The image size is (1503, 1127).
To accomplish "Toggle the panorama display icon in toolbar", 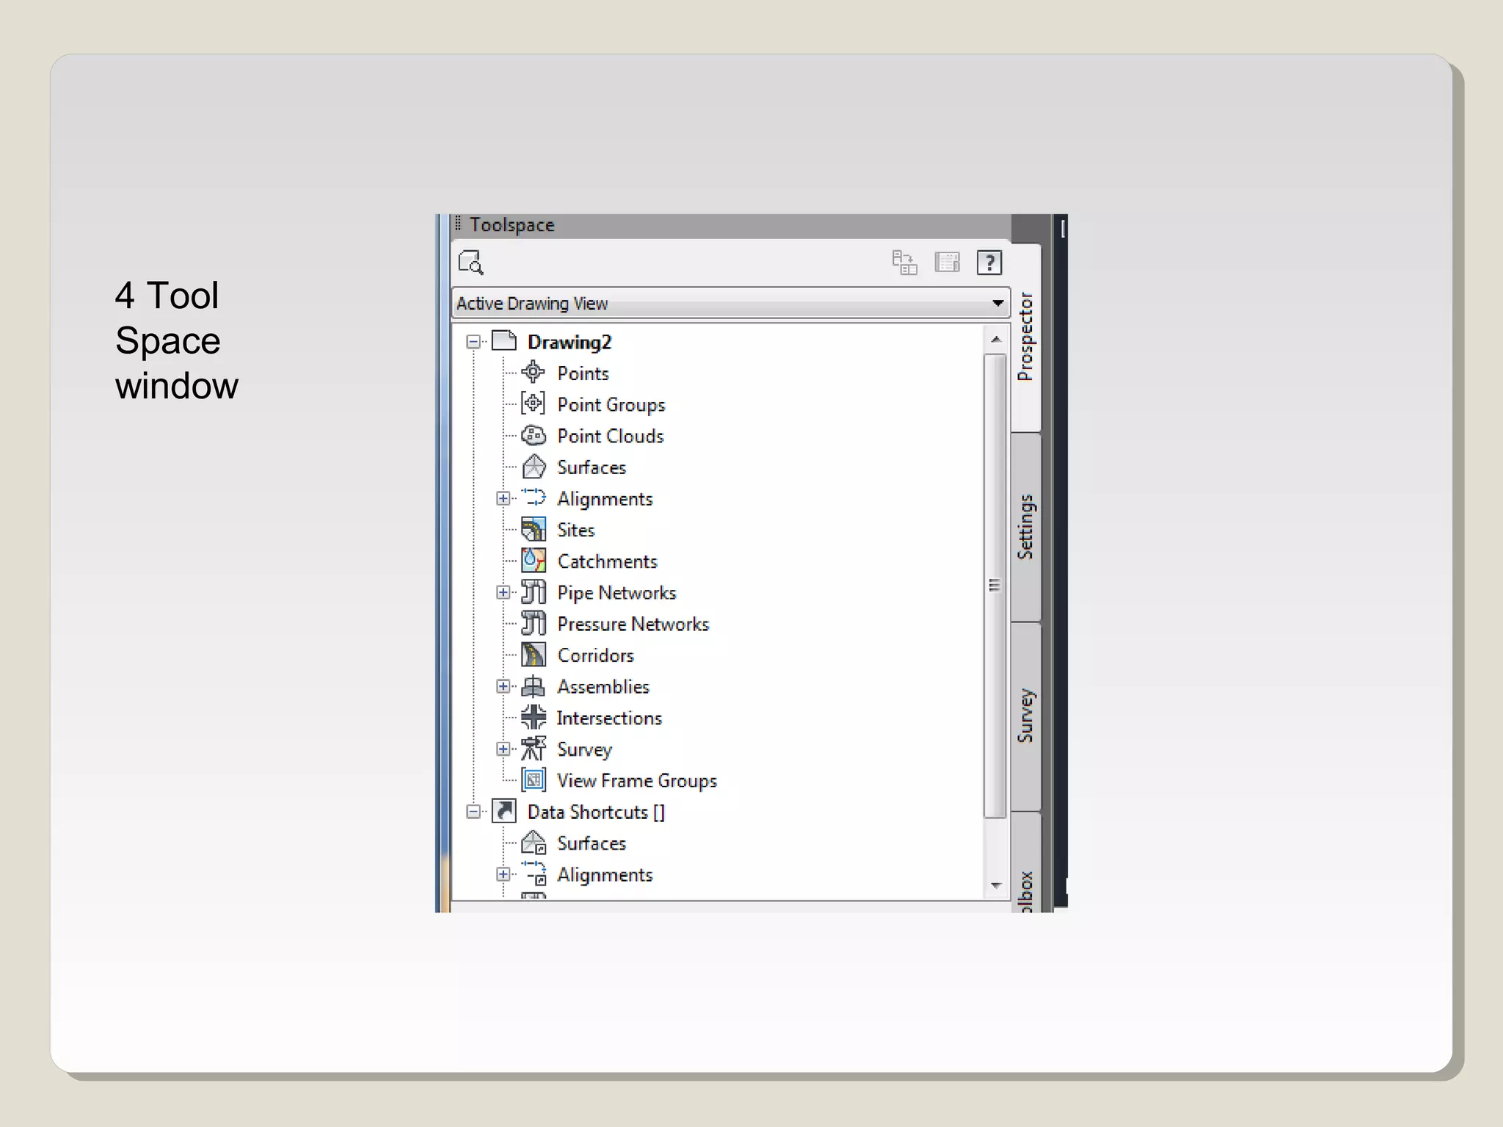I will [x=947, y=262].
